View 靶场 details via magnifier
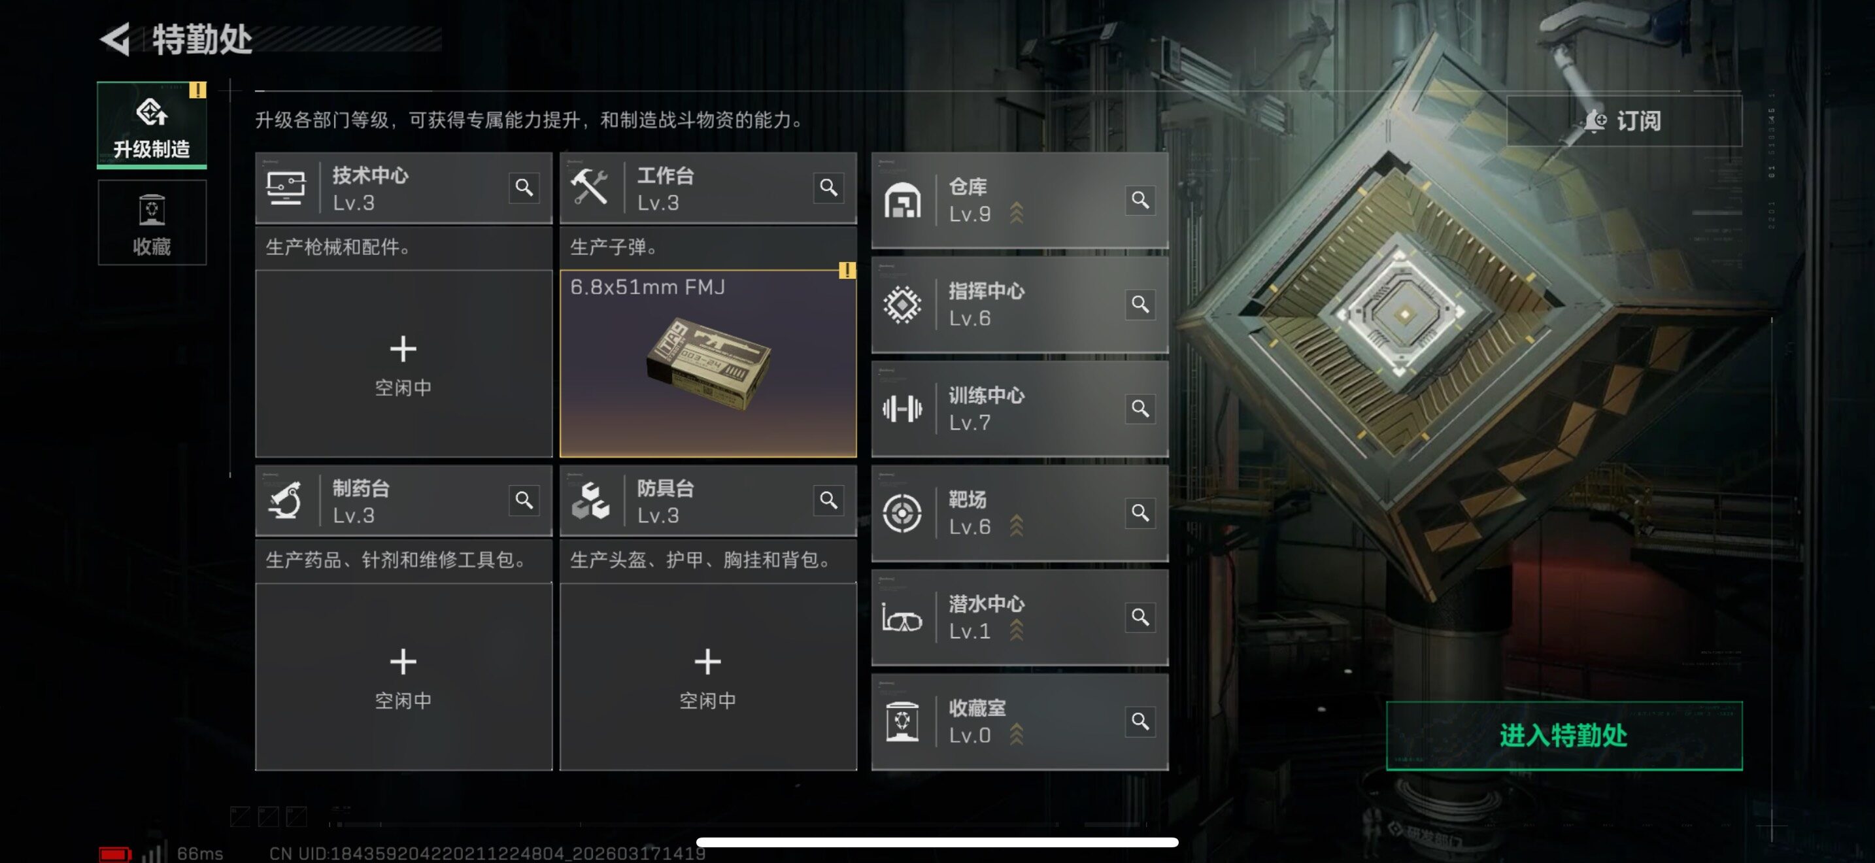Screen dimensions: 1875x863 (1140, 513)
